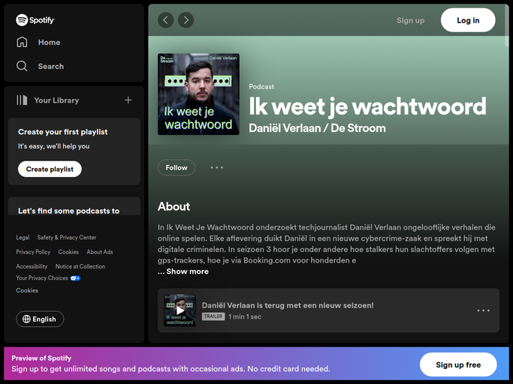Click the main page vertical scrollbar
The width and height of the screenshot is (513, 384).
(507, 26)
